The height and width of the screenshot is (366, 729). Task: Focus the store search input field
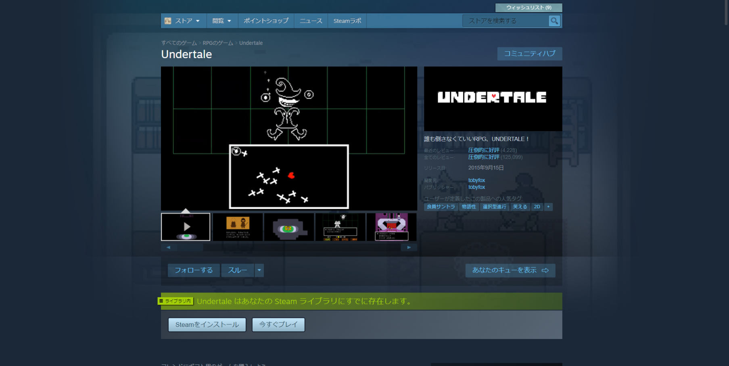pyautogui.click(x=505, y=21)
